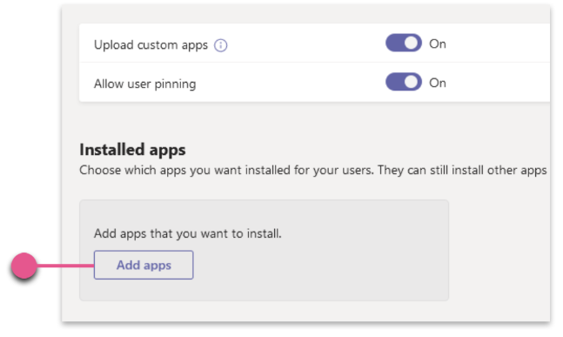Image resolution: width=563 pixels, height=337 pixels.
Task: Select the Upload custom apps label text
Action: coord(151,45)
